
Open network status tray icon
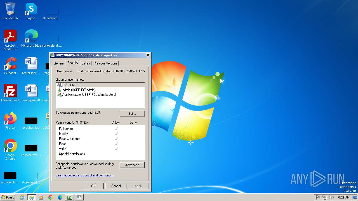[325, 197]
